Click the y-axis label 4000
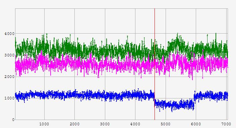236x128 pixels. tap(9, 34)
